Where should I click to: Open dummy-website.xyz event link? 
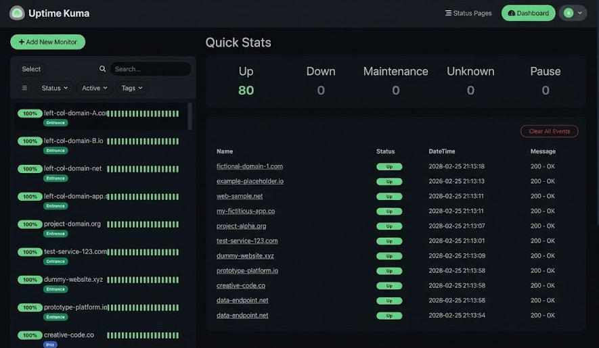point(245,255)
